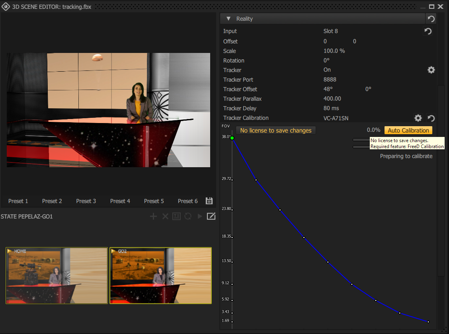Toggle Tracker from On to Off
449x334 pixels.
pyautogui.click(x=327, y=70)
